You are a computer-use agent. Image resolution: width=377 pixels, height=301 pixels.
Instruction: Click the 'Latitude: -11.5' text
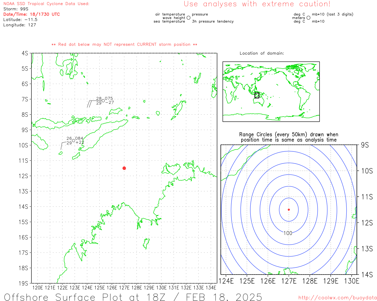[x=20, y=20]
